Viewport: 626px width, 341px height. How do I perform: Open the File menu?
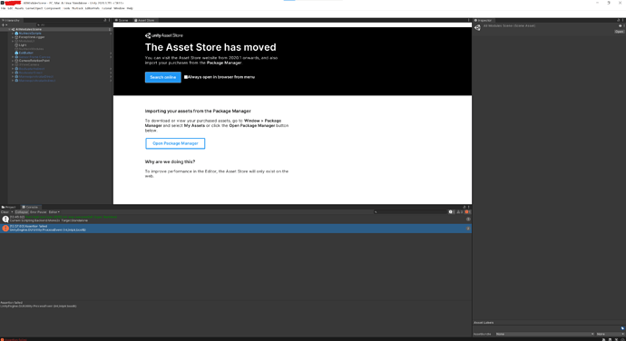4,8
